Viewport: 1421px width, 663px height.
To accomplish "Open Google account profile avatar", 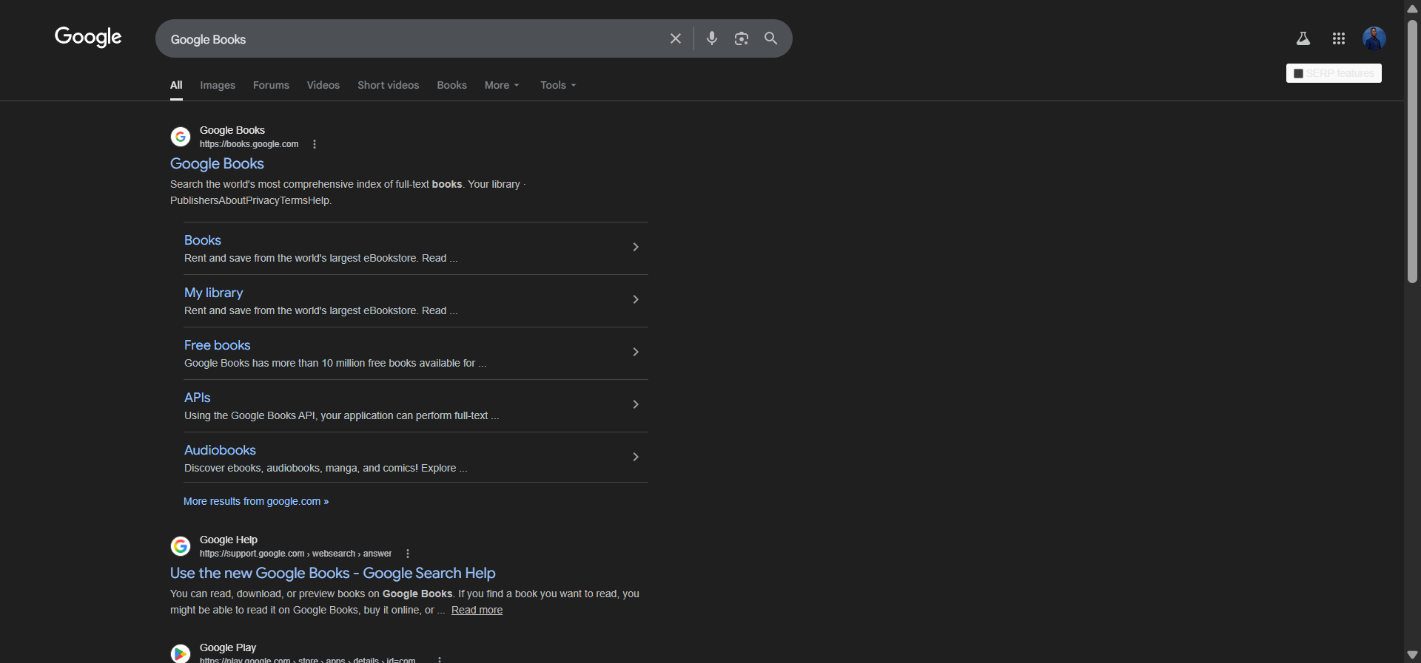I will (1374, 38).
